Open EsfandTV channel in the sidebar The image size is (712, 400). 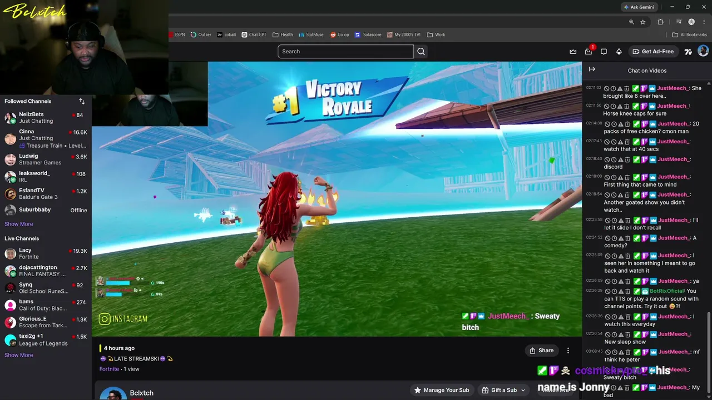(46, 193)
